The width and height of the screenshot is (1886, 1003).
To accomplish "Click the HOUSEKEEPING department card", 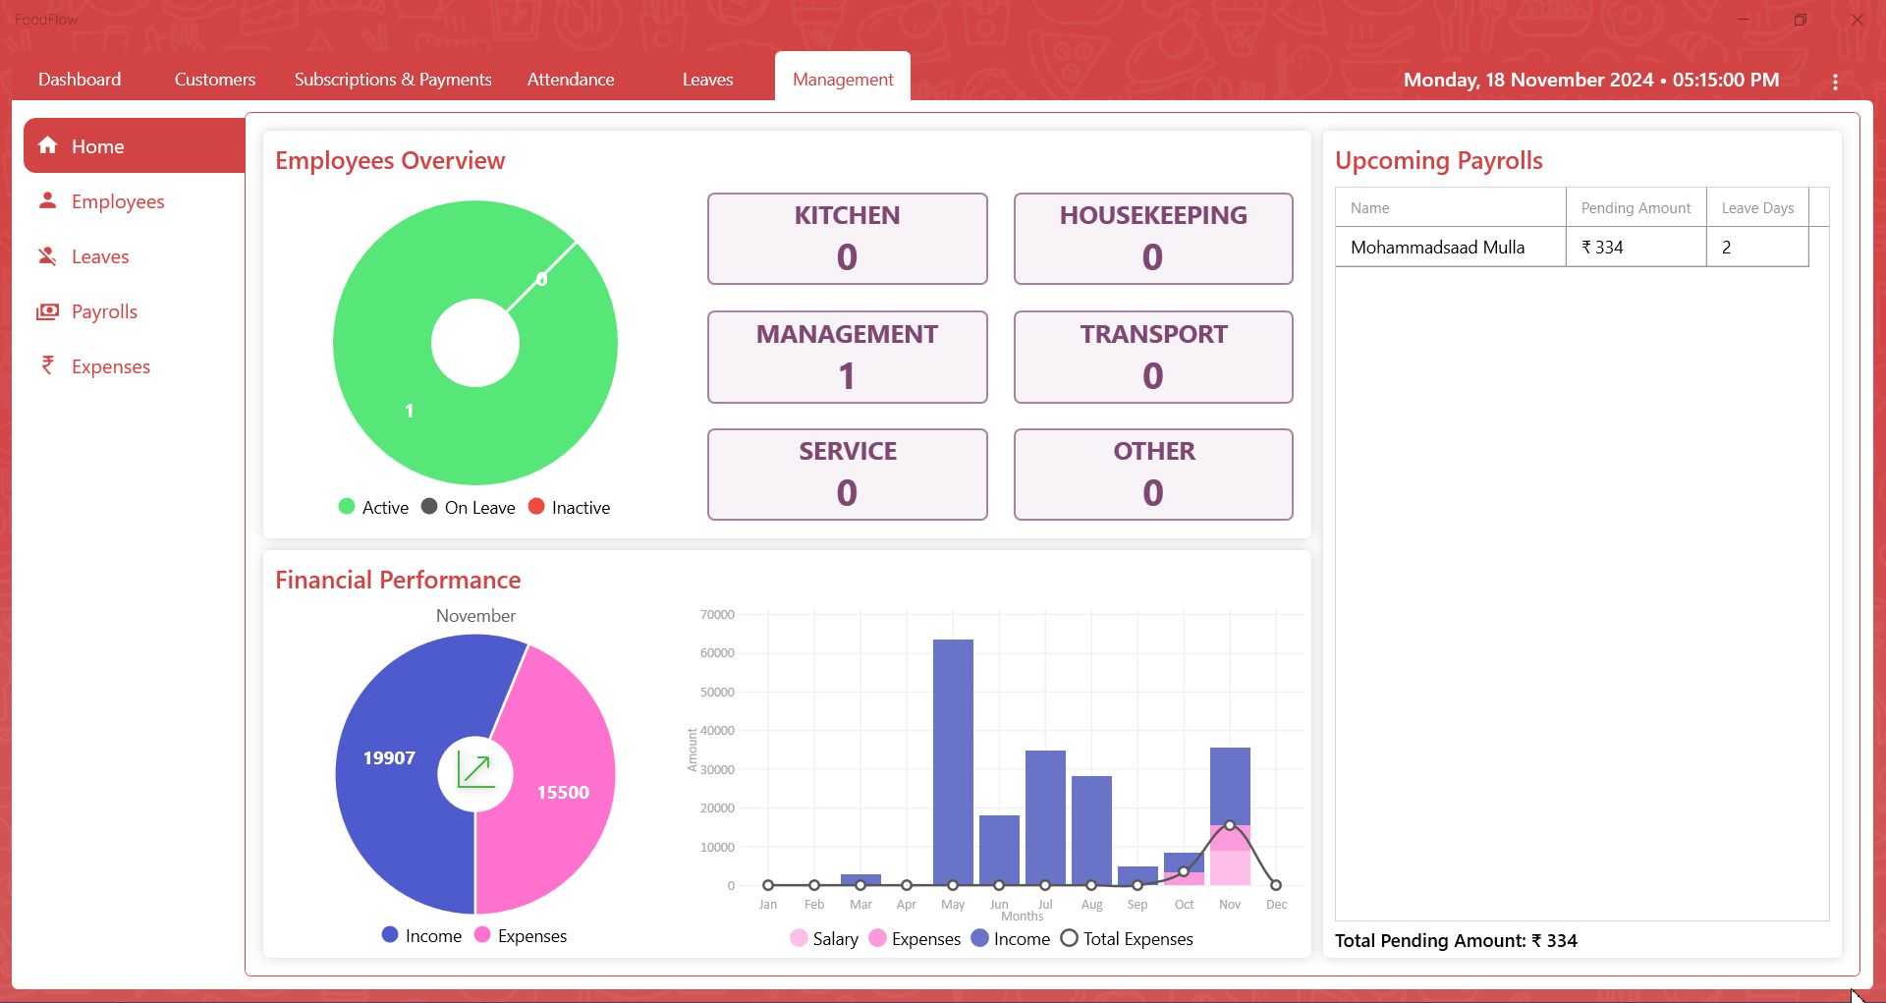I will [x=1153, y=239].
